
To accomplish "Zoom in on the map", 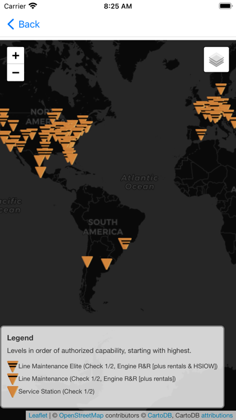I will point(16,56).
